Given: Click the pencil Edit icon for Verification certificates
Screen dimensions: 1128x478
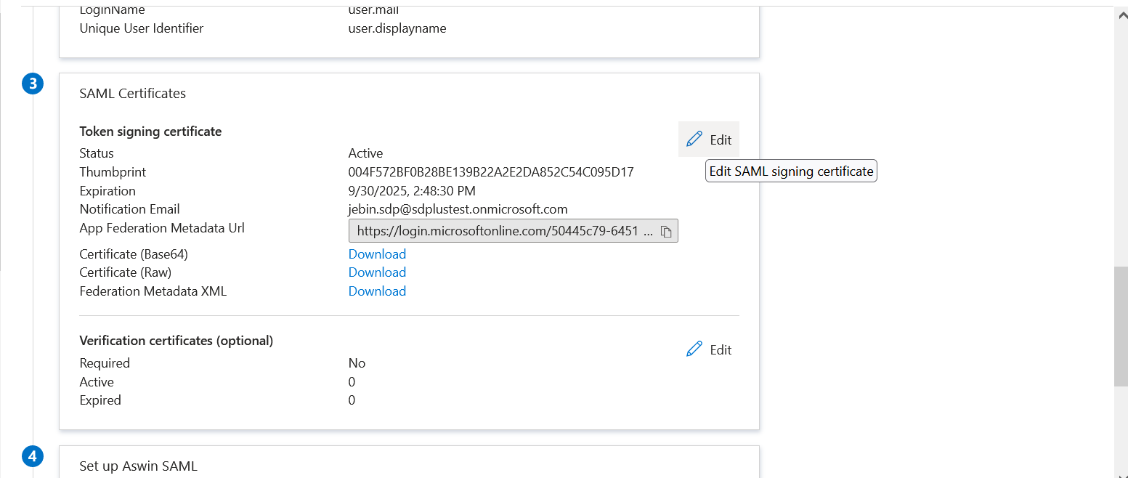Looking at the screenshot, I should tap(694, 349).
